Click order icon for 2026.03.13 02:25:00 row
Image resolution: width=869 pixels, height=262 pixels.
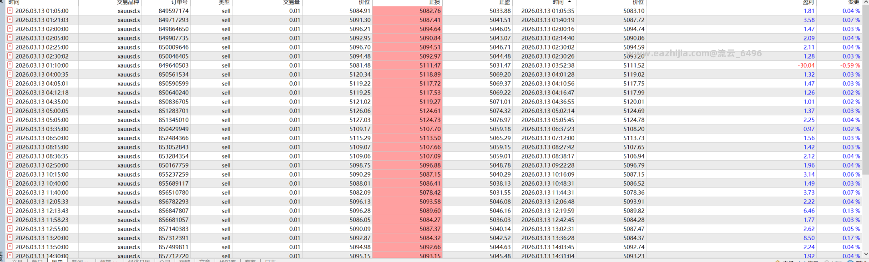(x=10, y=47)
